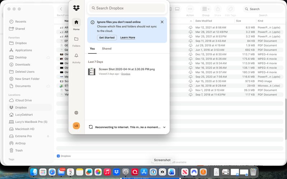Open the Home section in Dropbox sidebar
Screen dimensions: 287x179
pyautogui.click(x=76, y=24)
